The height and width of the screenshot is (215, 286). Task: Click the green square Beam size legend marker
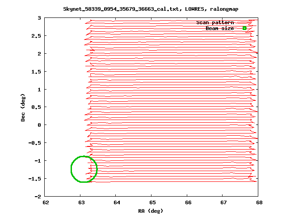[244, 28]
